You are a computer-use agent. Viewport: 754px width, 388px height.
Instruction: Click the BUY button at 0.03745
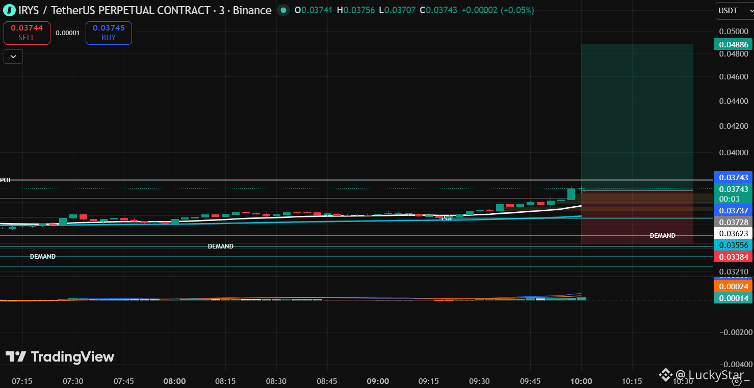[x=109, y=33]
